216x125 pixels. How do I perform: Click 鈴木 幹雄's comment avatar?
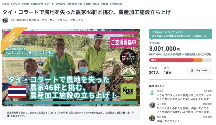pos(152,118)
